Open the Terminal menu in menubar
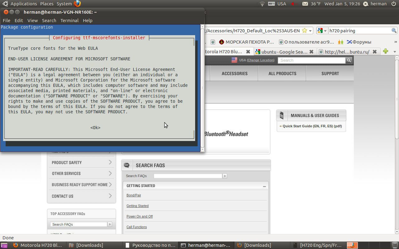Screen dimensions: 399x249 tap(70, 21)
